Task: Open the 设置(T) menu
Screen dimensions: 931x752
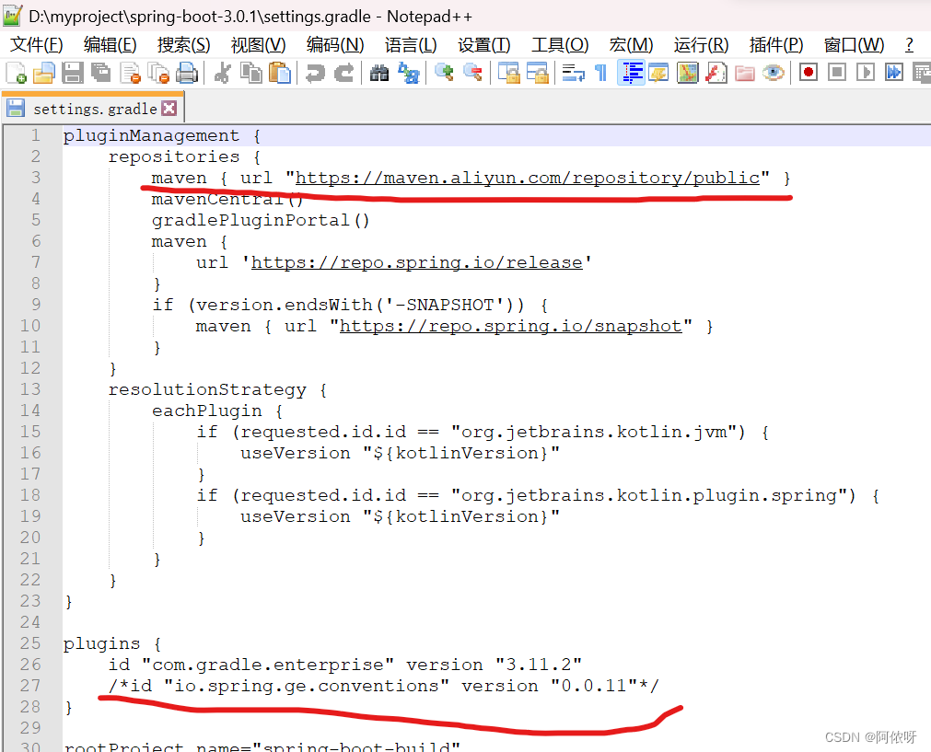Action: (483, 44)
